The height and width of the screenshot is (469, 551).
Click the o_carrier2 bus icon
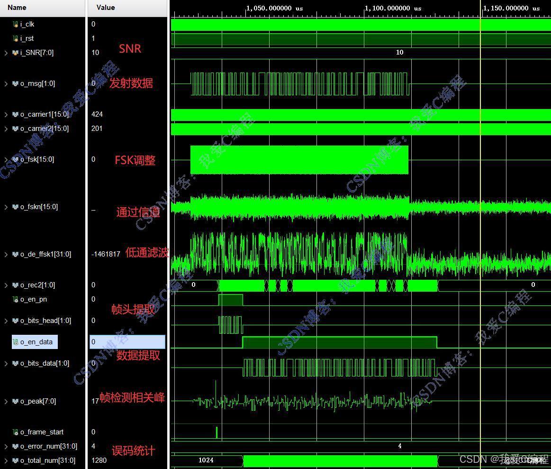tap(16, 129)
